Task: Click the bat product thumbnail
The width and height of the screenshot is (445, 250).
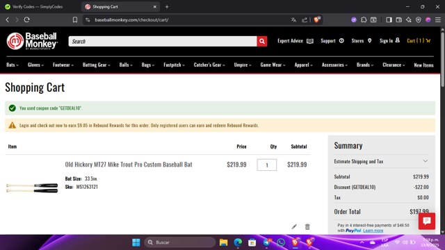Action: [x=32, y=188]
